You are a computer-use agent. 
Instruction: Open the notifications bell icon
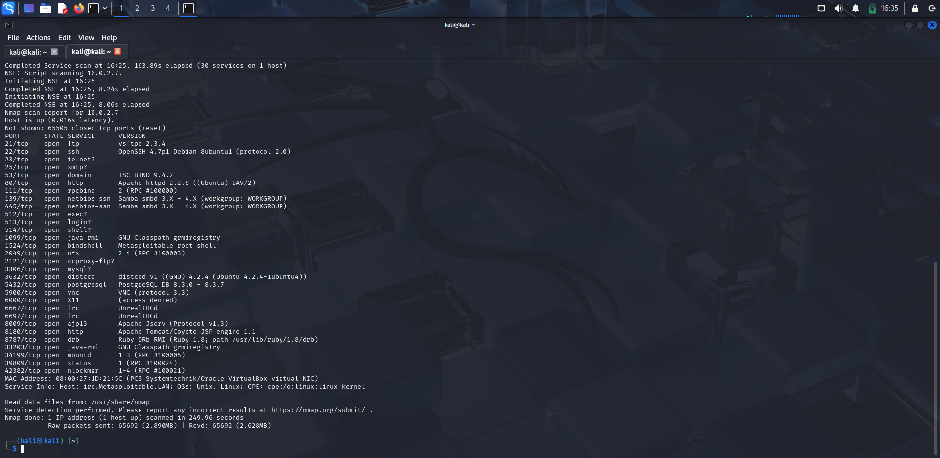pos(856,8)
